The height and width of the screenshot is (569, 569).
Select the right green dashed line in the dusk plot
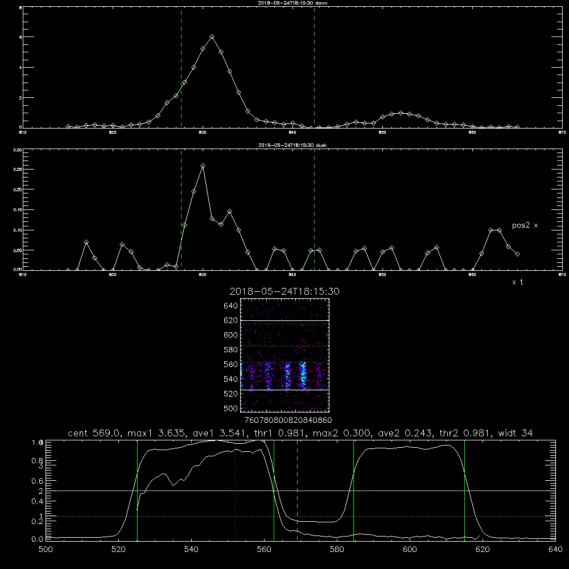(x=314, y=209)
